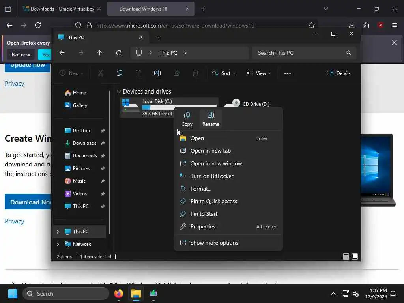Open Firefox hamburger menu
404x303 pixels.
[x=395, y=25]
